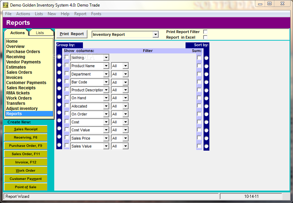Select Group by radio for Product Name
This screenshot has width=293, height=203.
(x=59, y=65)
